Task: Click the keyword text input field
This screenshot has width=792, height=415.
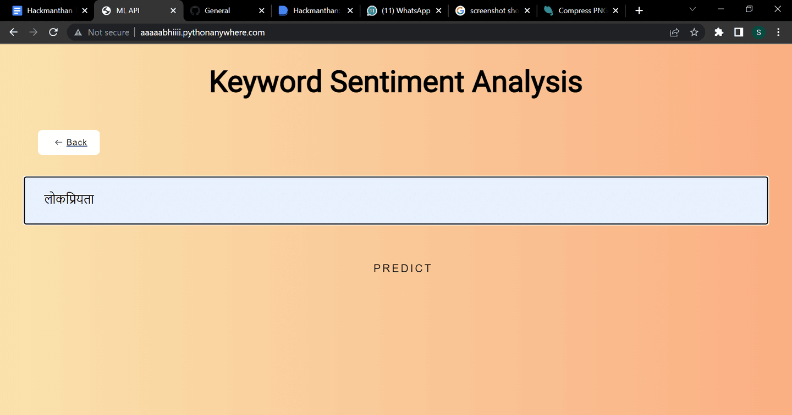Action: (x=396, y=200)
